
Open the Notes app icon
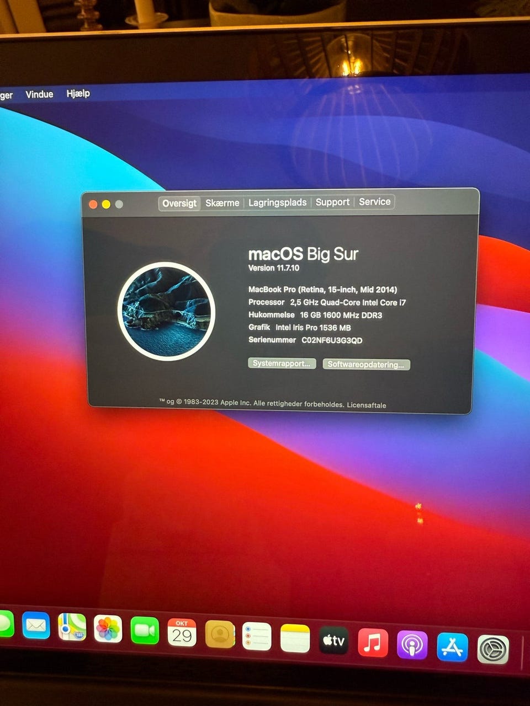(295, 638)
